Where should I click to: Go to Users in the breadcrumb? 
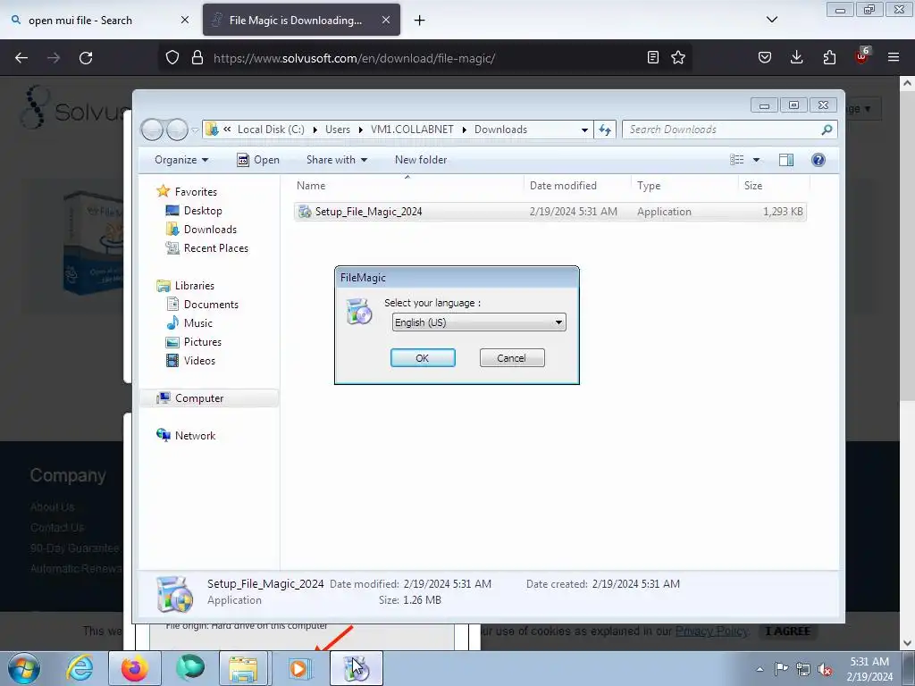tap(337, 130)
